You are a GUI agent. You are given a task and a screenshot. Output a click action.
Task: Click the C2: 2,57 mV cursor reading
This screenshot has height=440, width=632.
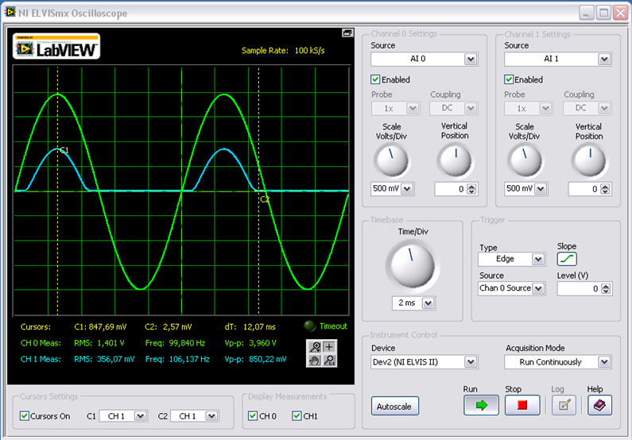169,327
